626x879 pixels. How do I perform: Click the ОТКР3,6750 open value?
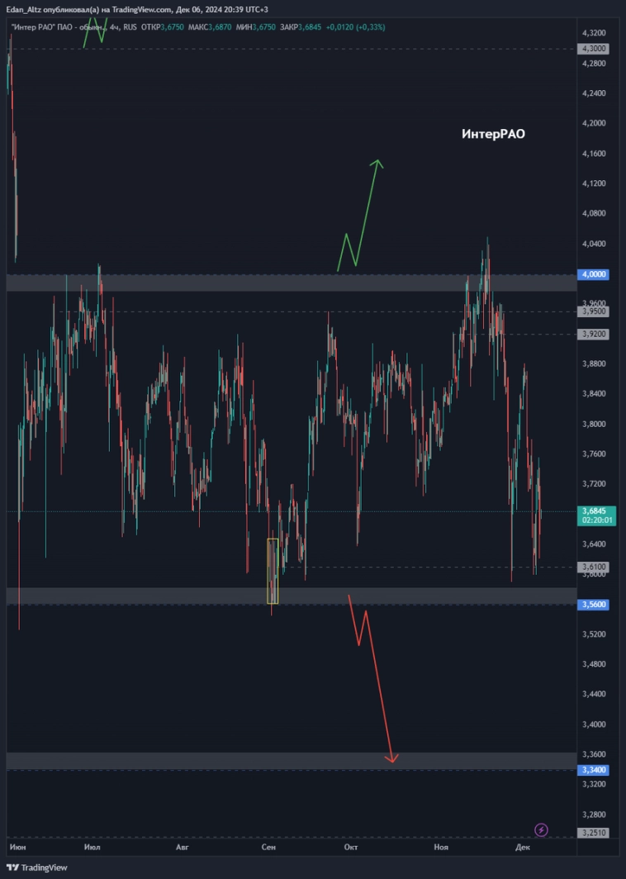(x=163, y=27)
